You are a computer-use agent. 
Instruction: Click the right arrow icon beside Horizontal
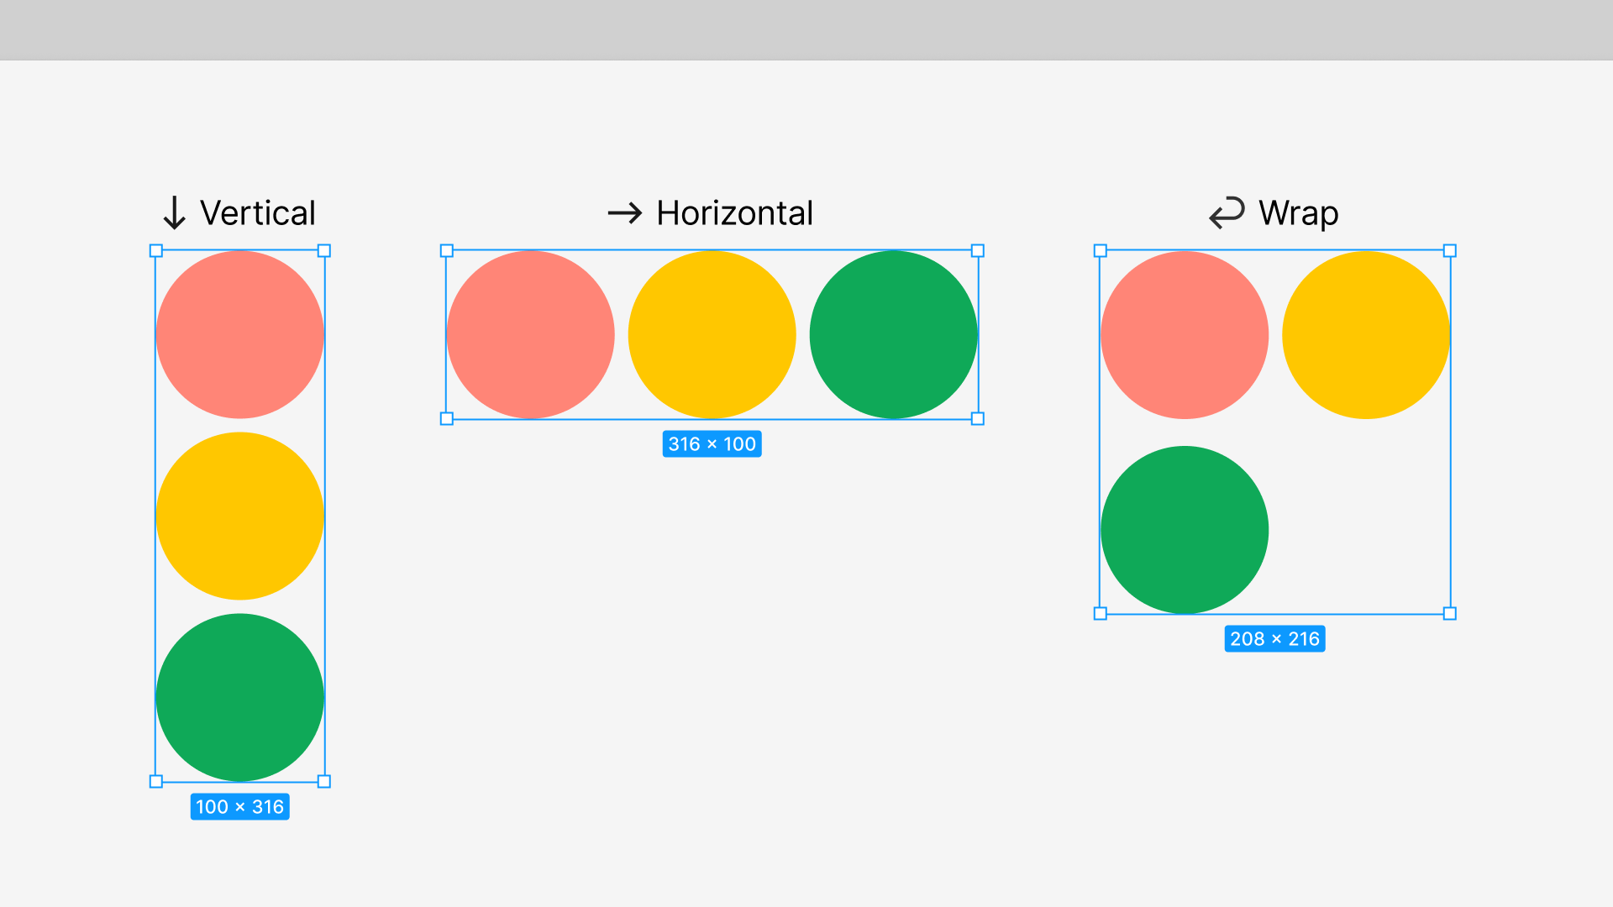tap(625, 213)
